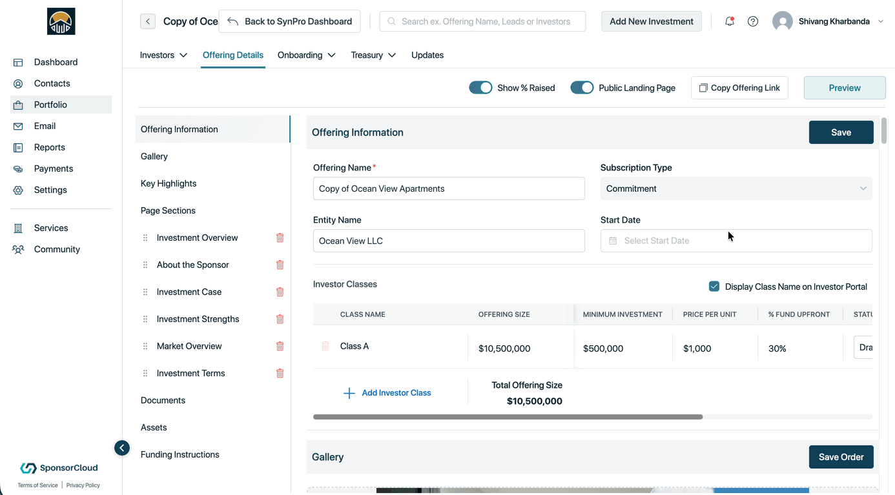The height and width of the screenshot is (495, 895).
Task: Click the user avatar picture
Action: (x=783, y=21)
